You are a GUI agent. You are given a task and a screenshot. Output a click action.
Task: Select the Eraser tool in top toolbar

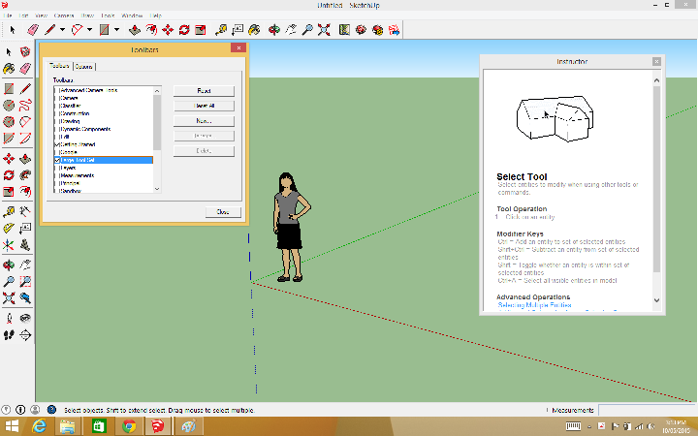32,30
